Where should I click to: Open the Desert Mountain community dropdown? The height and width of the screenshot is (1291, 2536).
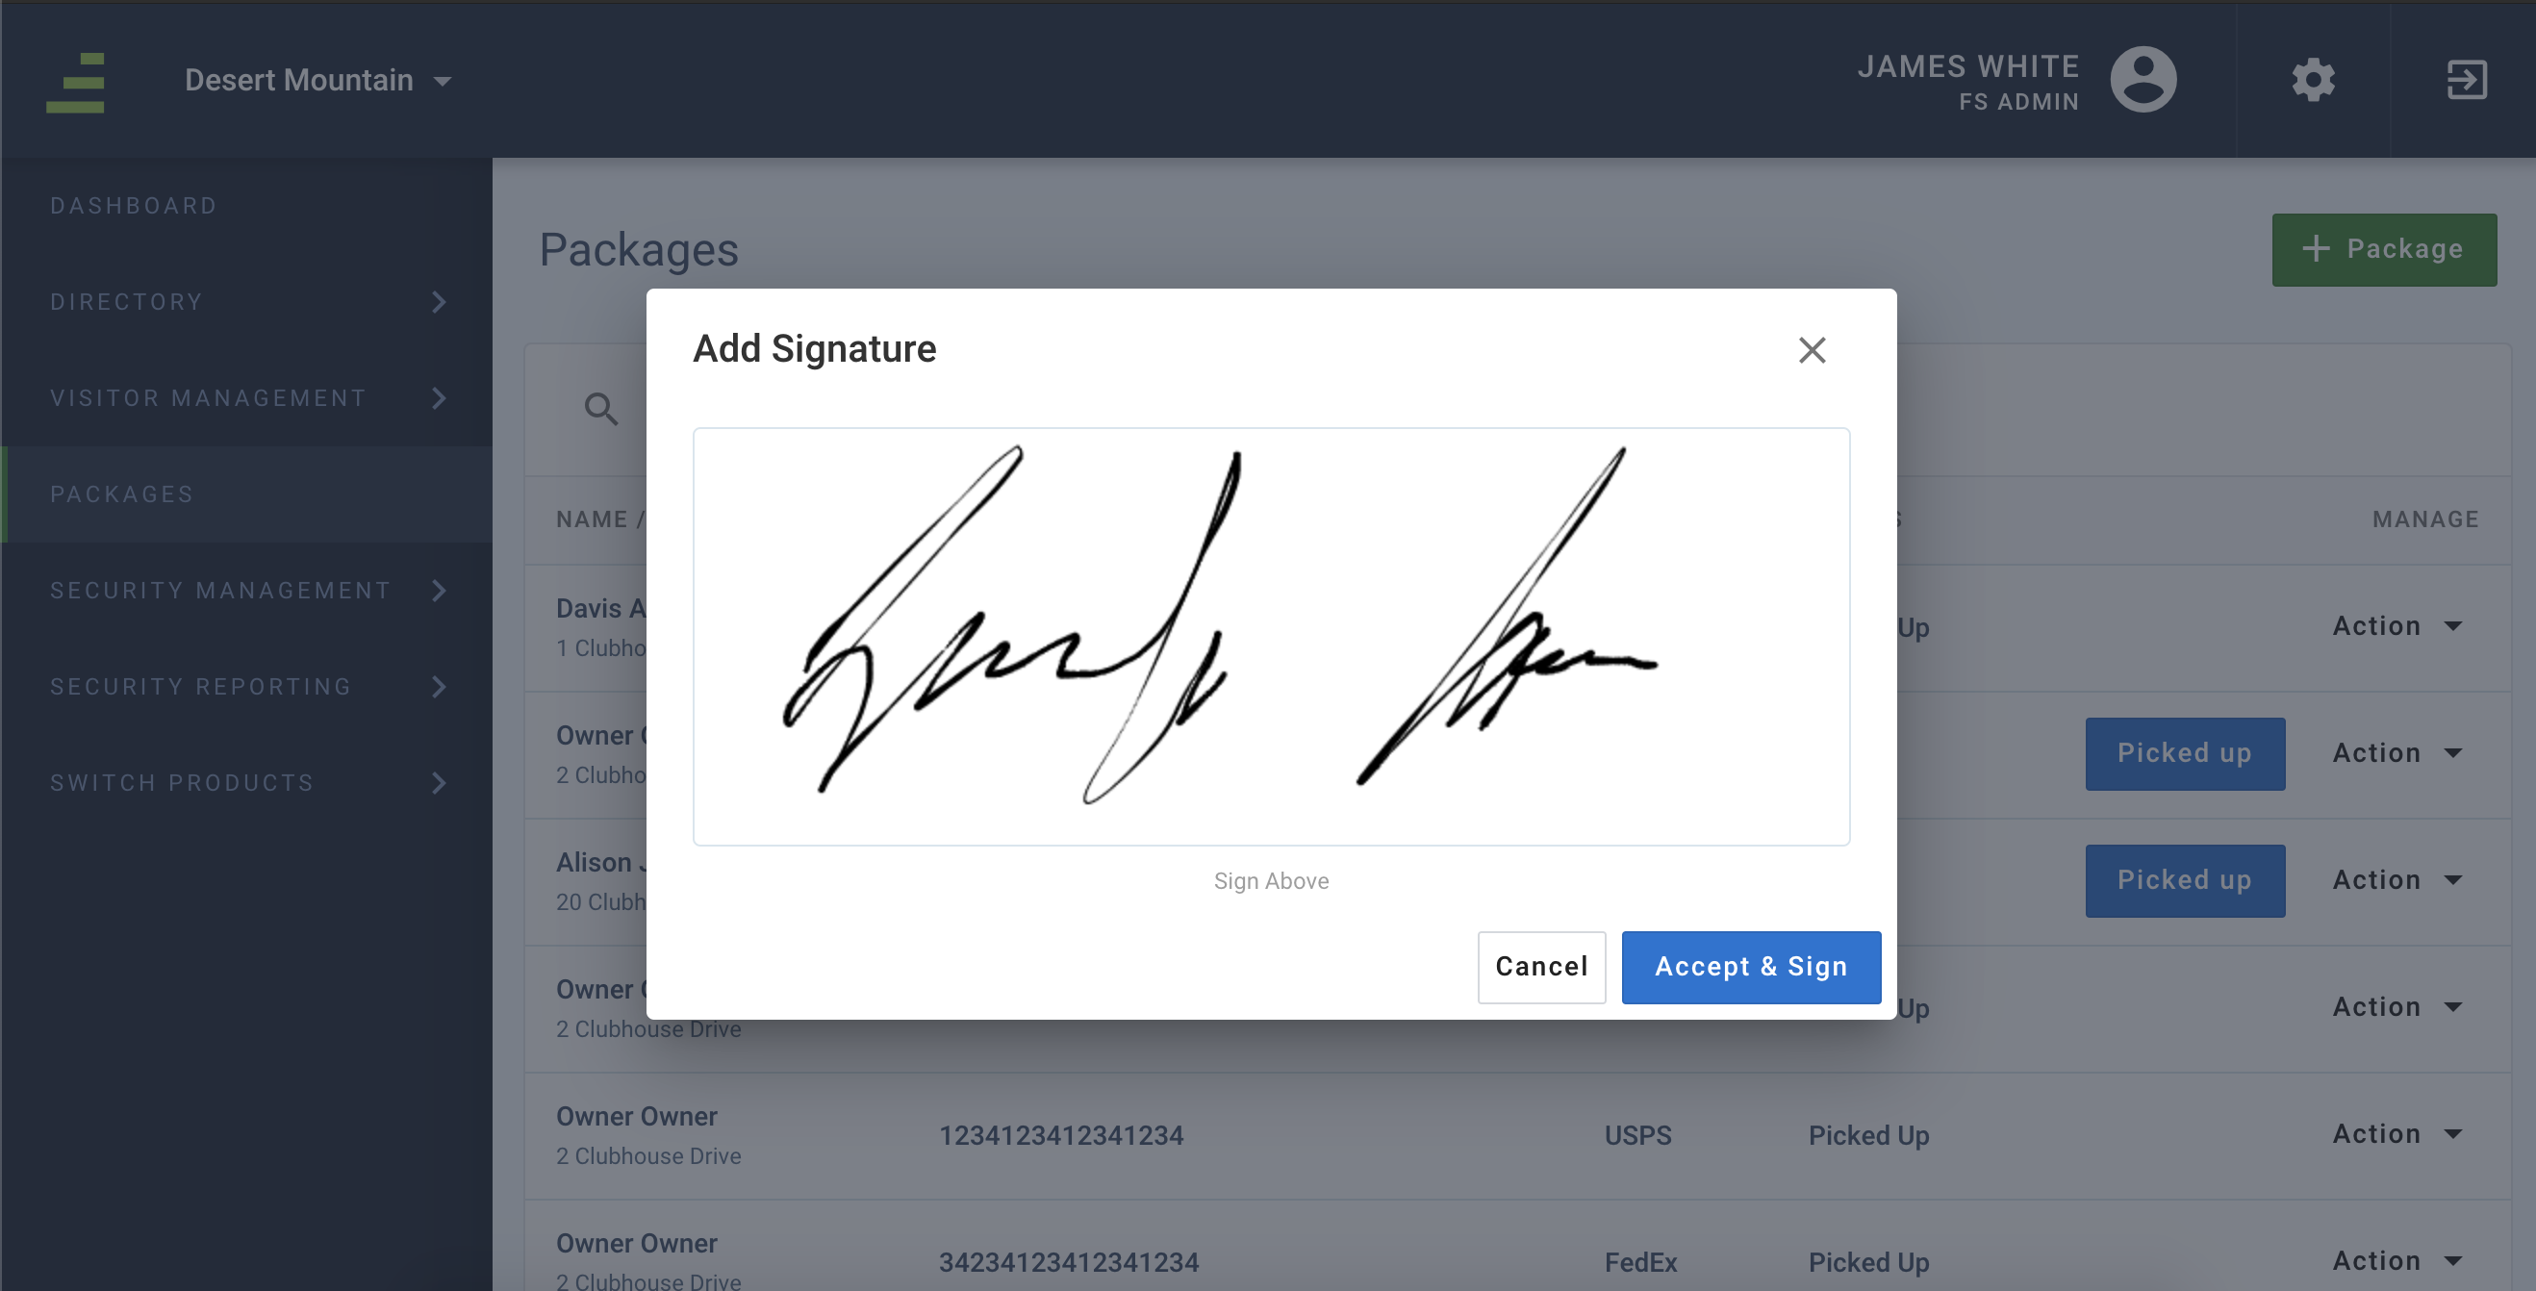click(x=317, y=81)
